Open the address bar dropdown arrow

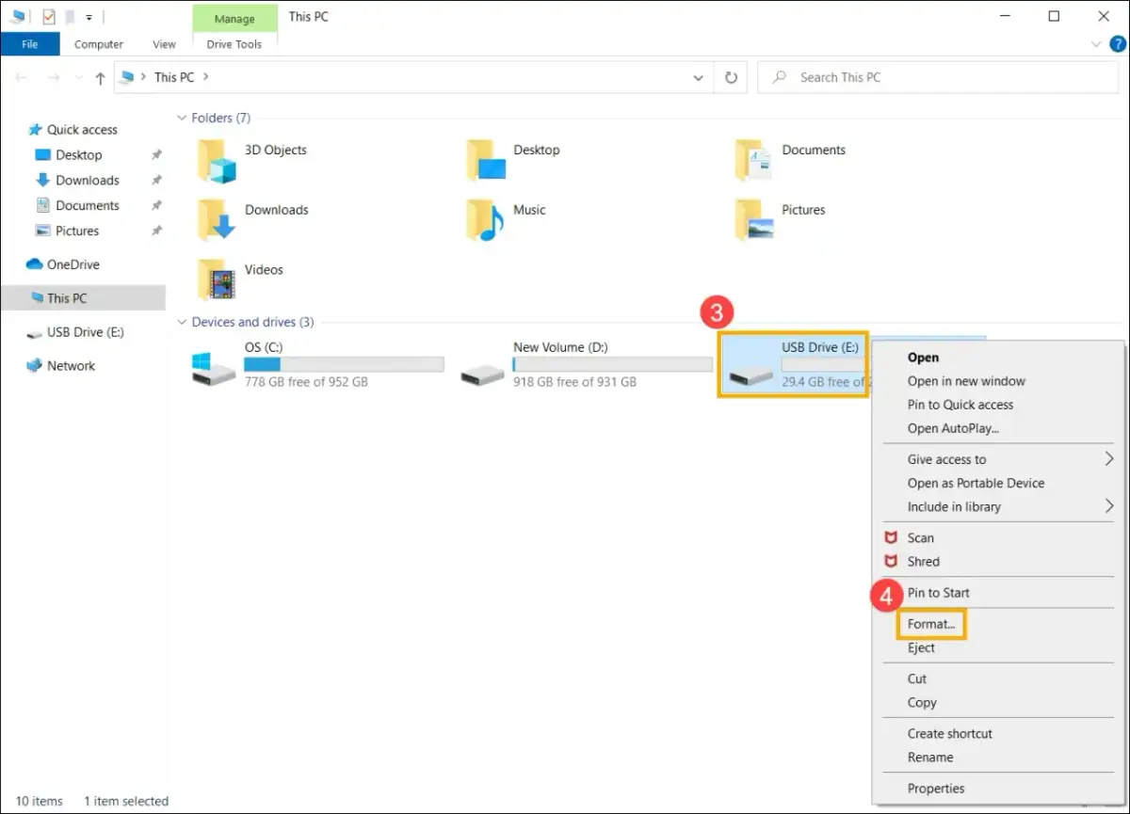[x=698, y=77]
